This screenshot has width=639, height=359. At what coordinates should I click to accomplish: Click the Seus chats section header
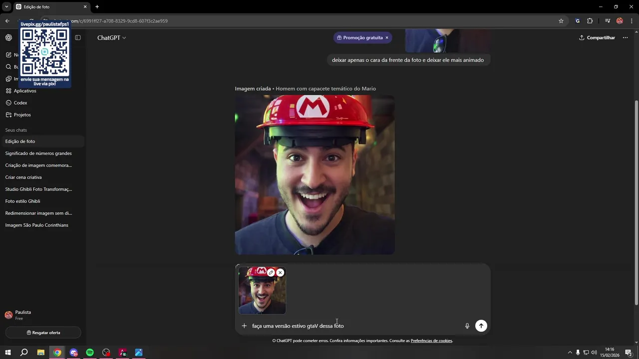[x=16, y=130]
